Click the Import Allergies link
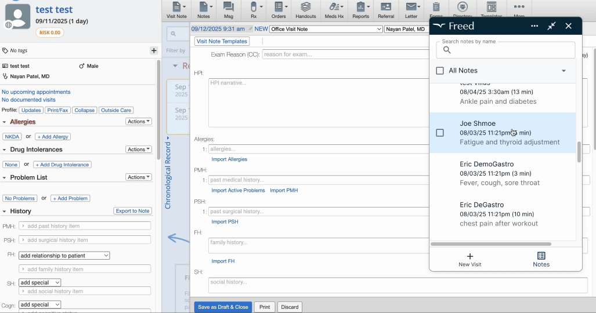This screenshot has width=596, height=313. 229,159
